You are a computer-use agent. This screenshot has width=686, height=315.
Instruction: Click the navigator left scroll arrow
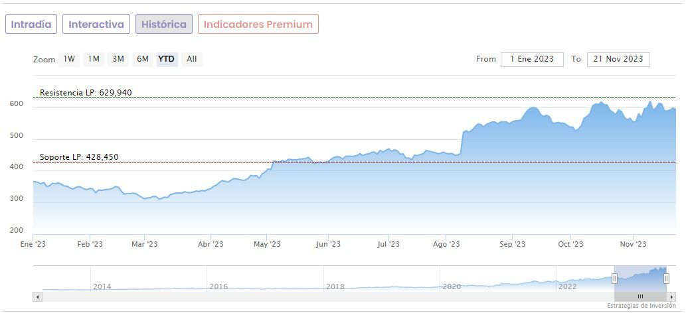pos(37,296)
